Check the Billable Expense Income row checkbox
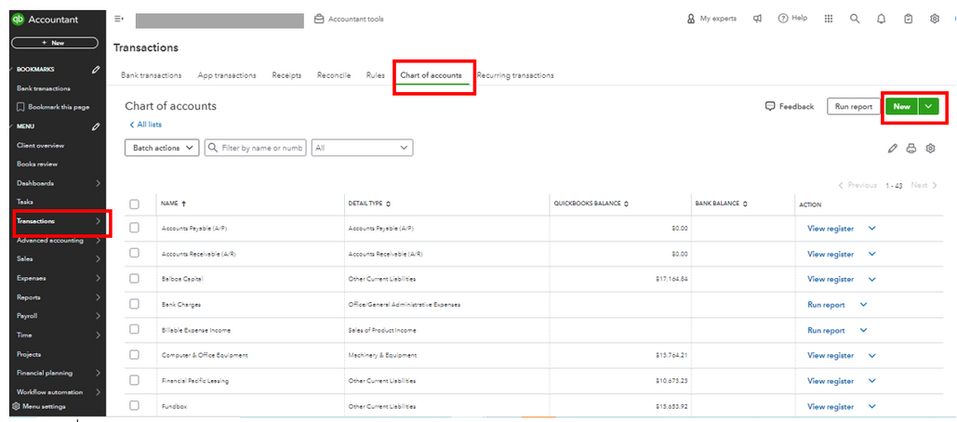 (x=134, y=329)
